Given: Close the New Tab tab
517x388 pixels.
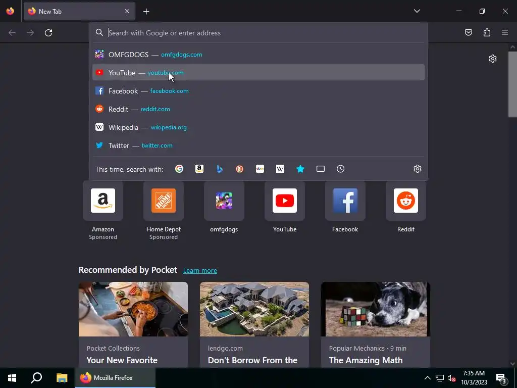Looking at the screenshot, I should 127,11.
